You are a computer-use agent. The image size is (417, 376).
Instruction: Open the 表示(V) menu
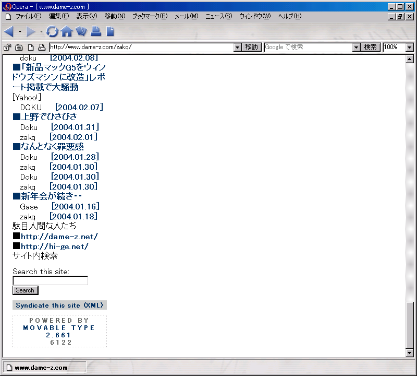tap(87, 16)
